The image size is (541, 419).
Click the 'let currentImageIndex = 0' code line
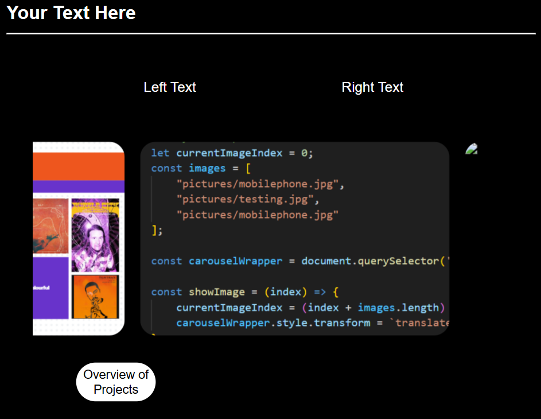[x=232, y=153]
